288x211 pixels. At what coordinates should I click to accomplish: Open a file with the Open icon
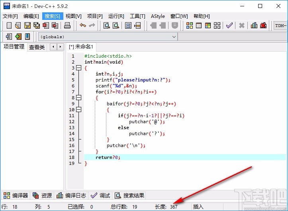coord(18,25)
